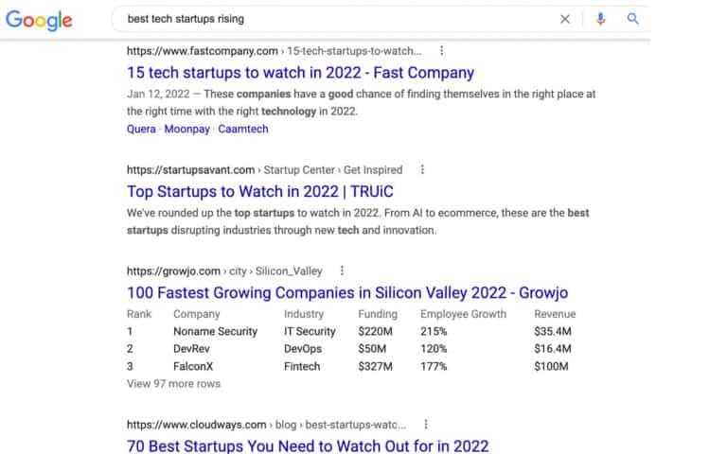Viewport: 727px width, 454px height.
Task: Open three-dot menu for Fast Company result
Action: coord(441,51)
